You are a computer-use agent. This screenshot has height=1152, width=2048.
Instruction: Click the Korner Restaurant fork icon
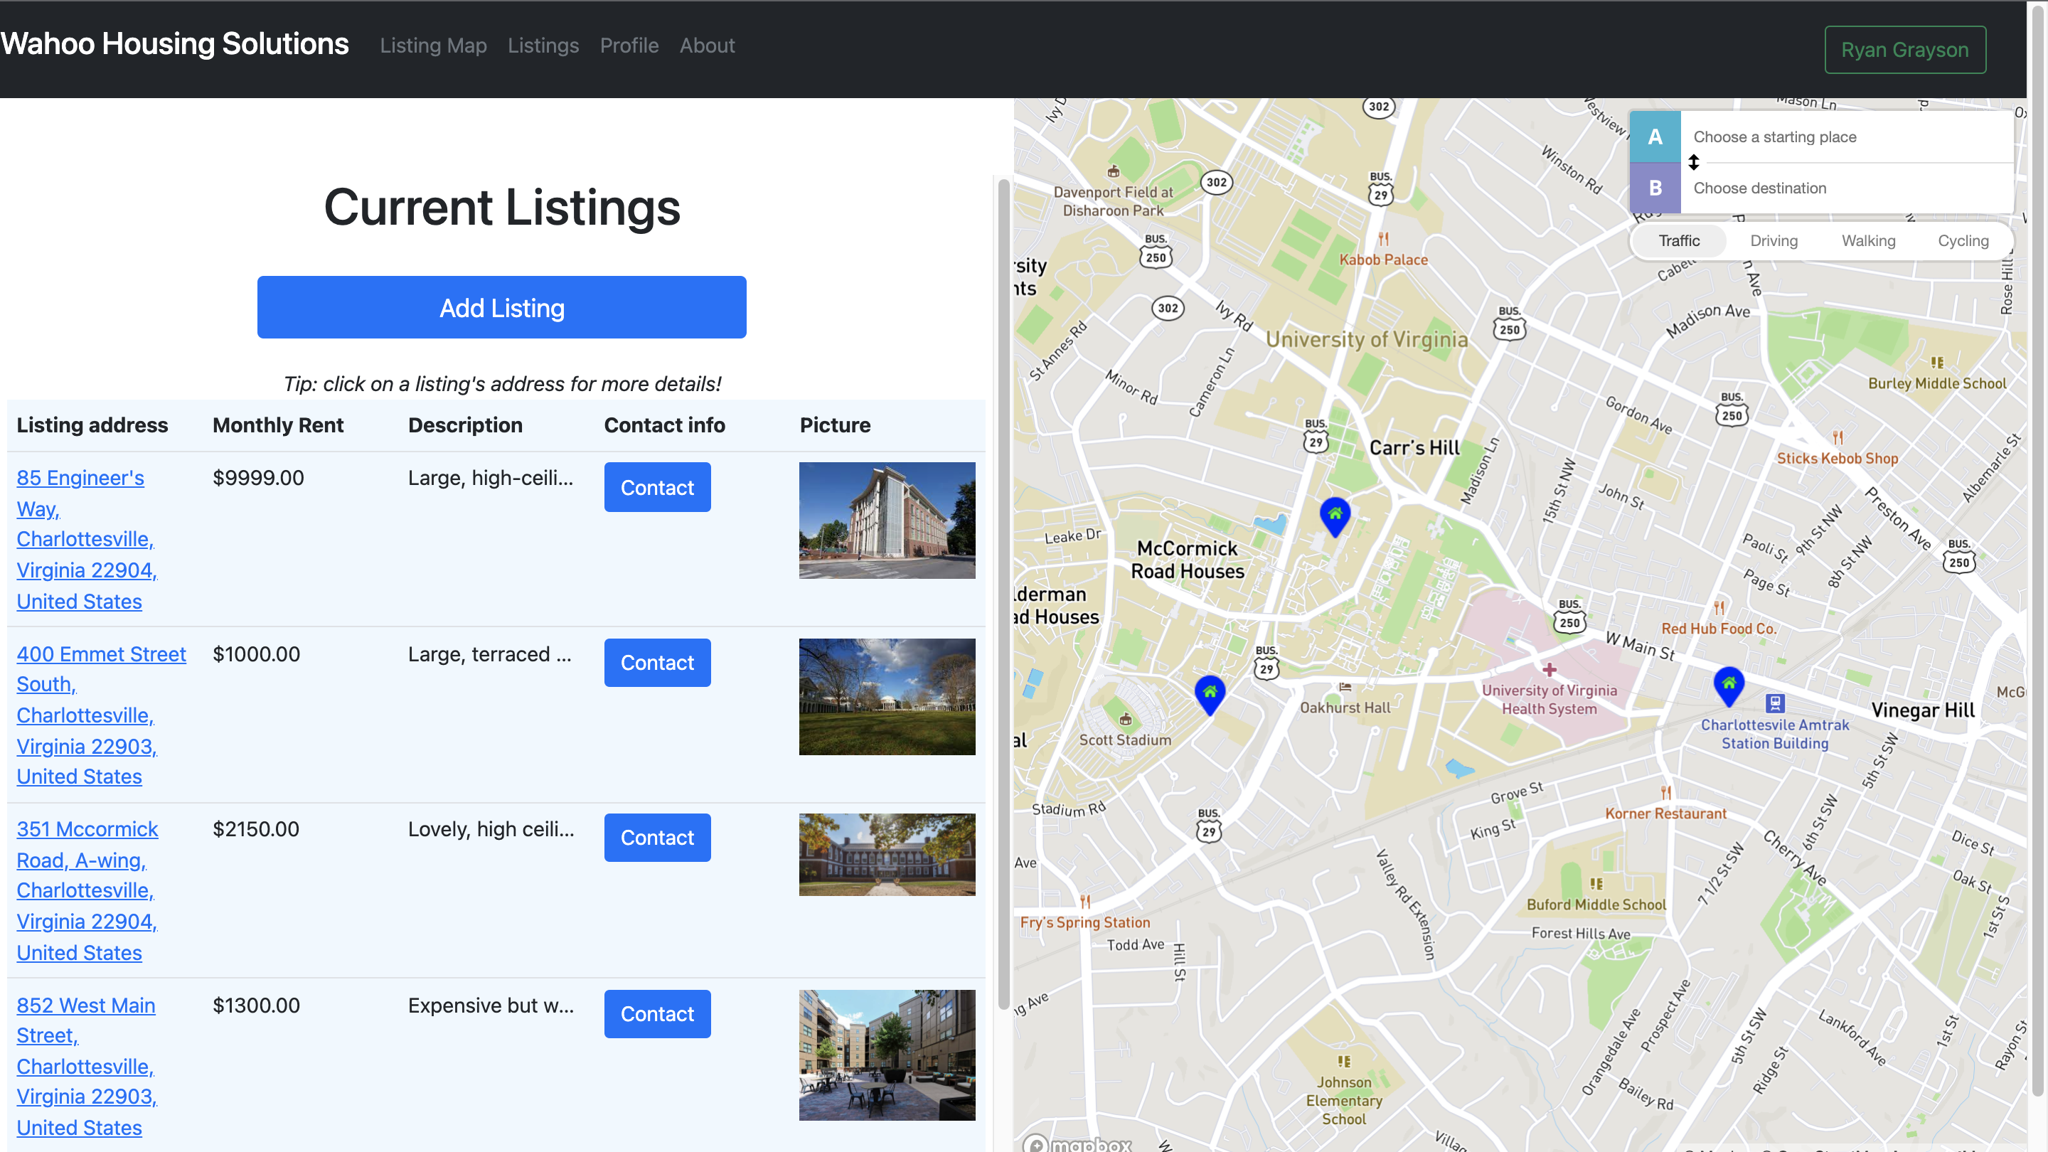click(x=1665, y=793)
